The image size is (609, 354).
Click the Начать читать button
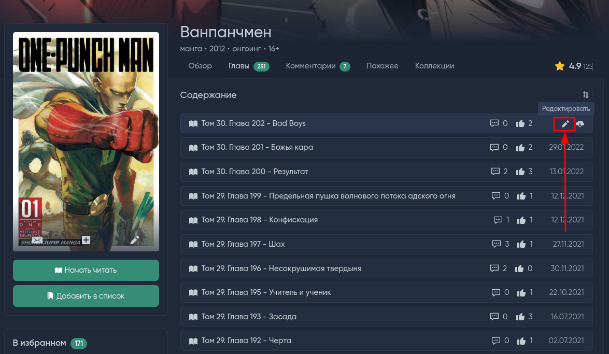pos(86,270)
